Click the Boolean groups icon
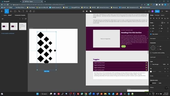 coord(91,11)
